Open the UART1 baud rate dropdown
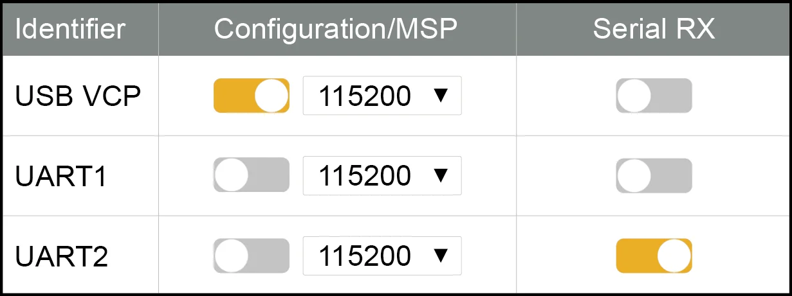This screenshot has width=792, height=296. pyautogui.click(x=382, y=175)
